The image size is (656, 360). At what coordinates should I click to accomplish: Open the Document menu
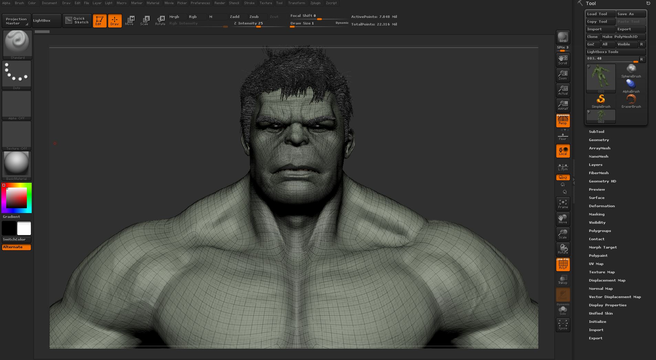tap(49, 3)
